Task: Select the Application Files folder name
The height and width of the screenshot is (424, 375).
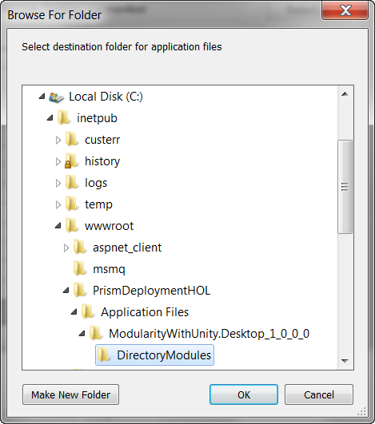Action: [145, 312]
